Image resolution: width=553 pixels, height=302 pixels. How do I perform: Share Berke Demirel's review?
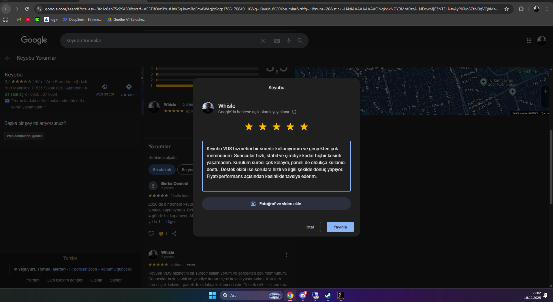[174, 234]
